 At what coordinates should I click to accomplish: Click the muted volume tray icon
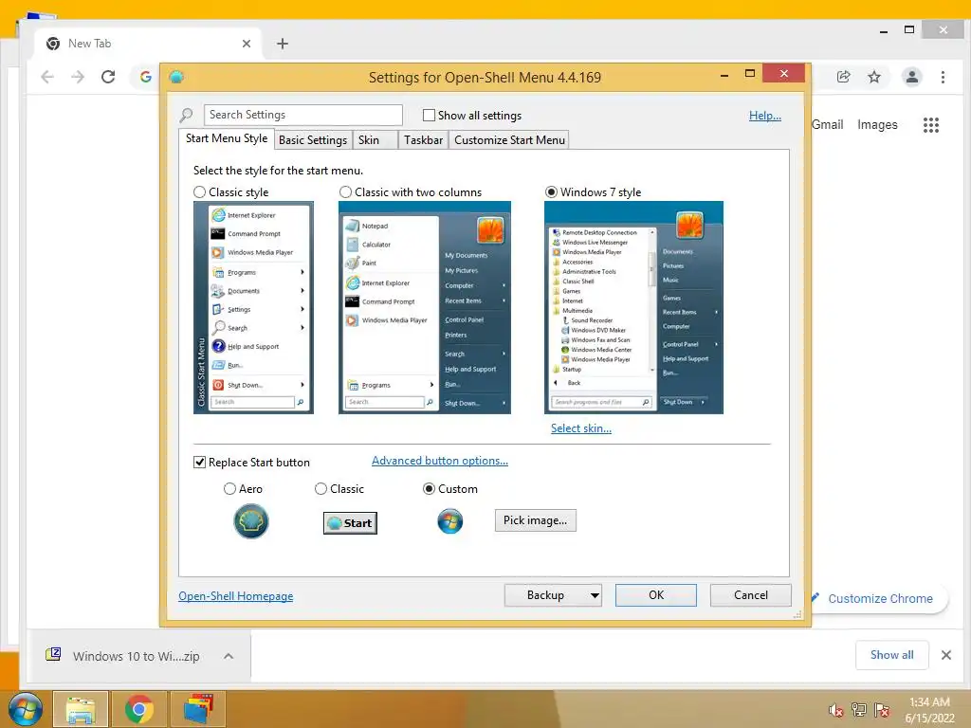(x=836, y=710)
